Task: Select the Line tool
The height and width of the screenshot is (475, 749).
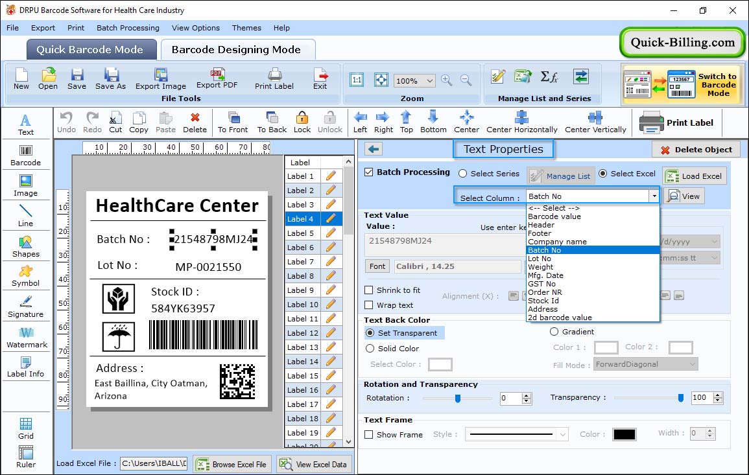Action: tap(26, 216)
